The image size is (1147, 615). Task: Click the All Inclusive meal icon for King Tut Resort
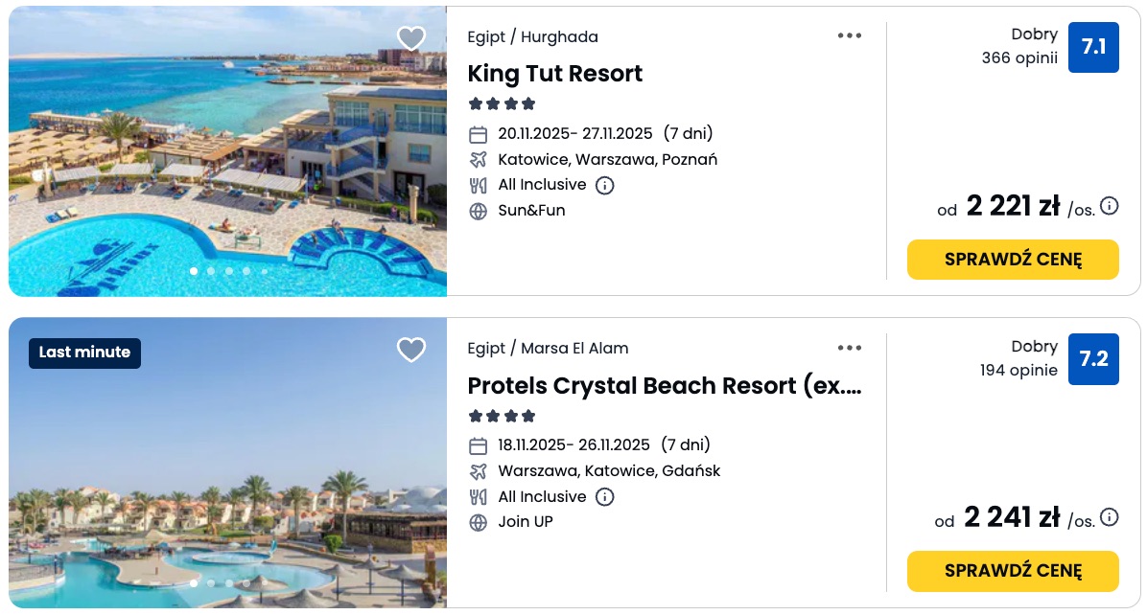tap(477, 184)
